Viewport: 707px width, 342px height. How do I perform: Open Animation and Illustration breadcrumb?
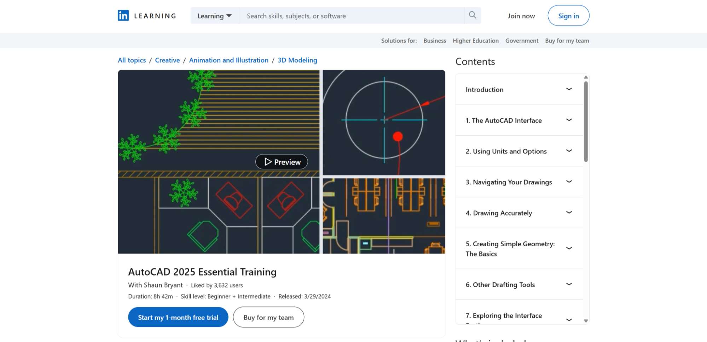pos(228,60)
